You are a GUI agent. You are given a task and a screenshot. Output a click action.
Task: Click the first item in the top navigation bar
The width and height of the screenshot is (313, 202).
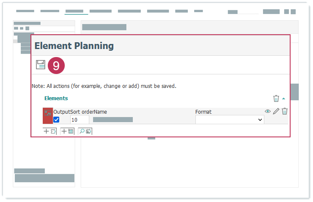coord(25,11)
